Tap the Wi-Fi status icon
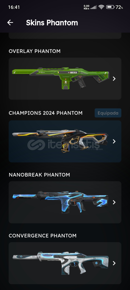This screenshot has height=290, width=130. point(101,7)
